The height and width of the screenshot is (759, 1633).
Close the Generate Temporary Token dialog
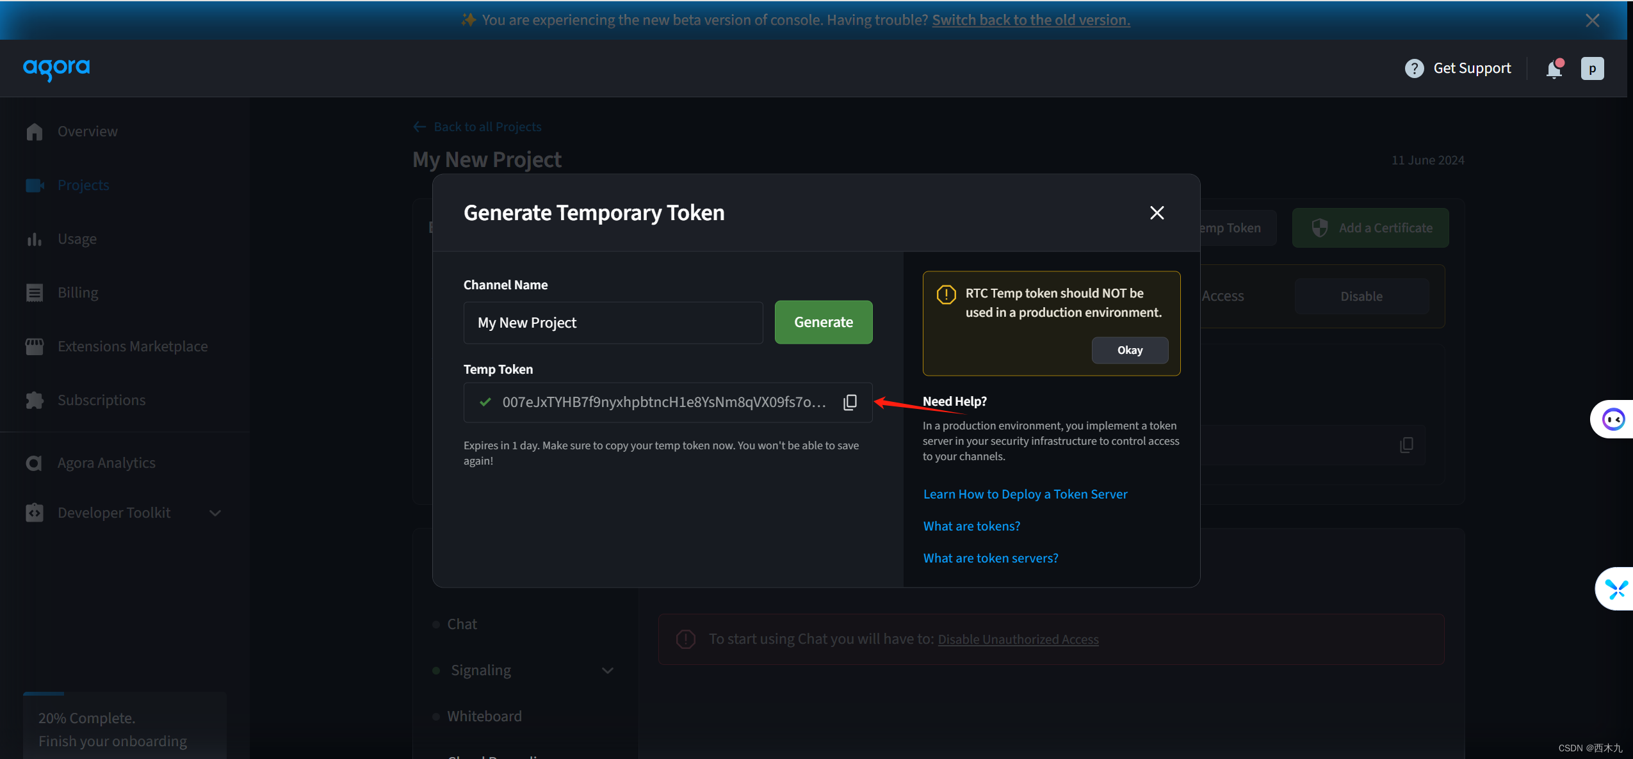click(x=1157, y=212)
